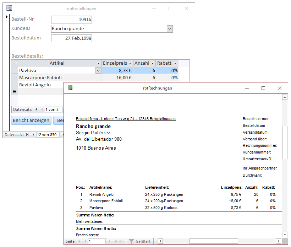The height and width of the screenshot is (247, 291).
Task: Open the Artikel column header dropdown
Action: 98,63
